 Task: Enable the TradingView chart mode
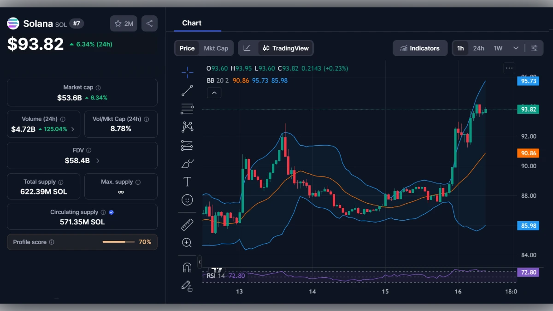[x=285, y=48]
